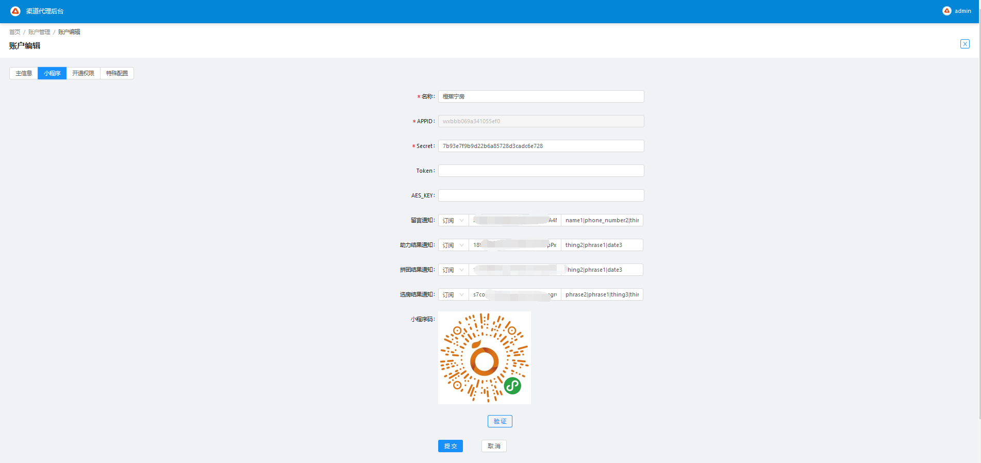Switch to the 主信息 tab
Image resolution: width=981 pixels, height=463 pixels.
[24, 73]
